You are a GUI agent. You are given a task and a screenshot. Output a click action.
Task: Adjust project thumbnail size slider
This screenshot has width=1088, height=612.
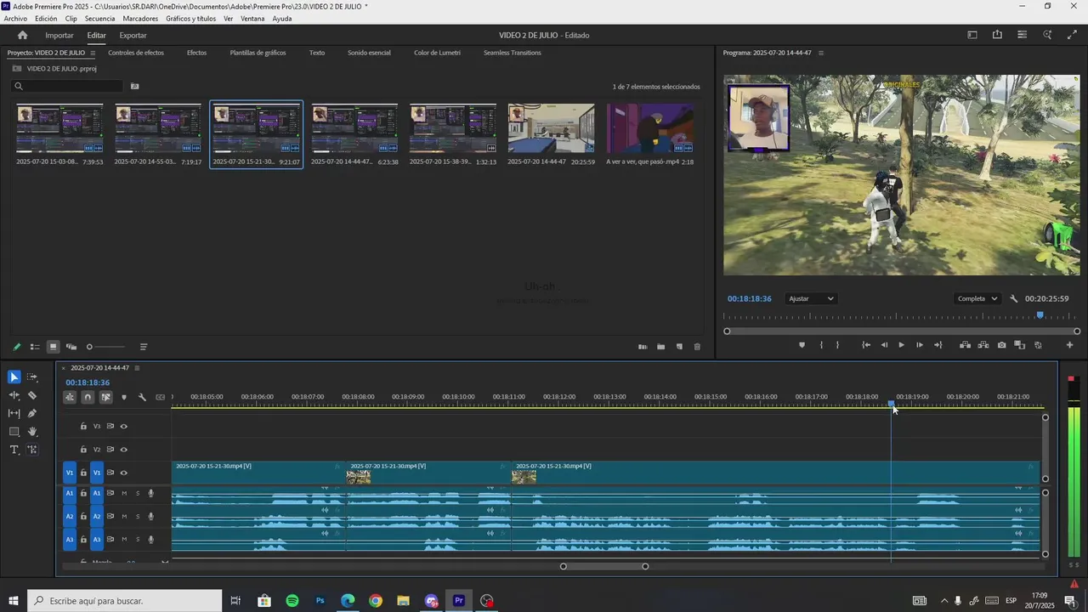pyautogui.click(x=106, y=347)
